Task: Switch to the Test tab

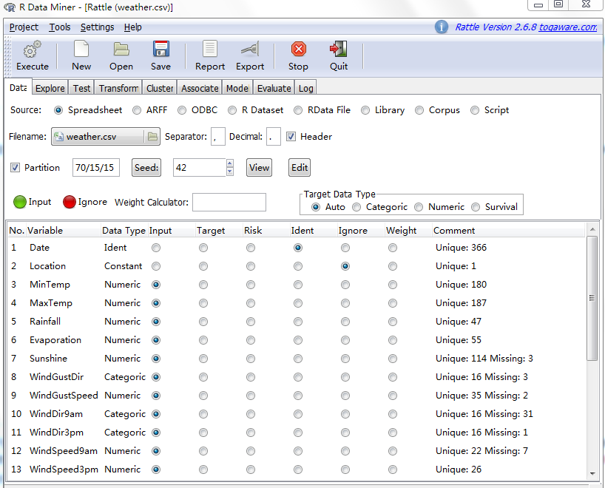Action: [x=82, y=88]
